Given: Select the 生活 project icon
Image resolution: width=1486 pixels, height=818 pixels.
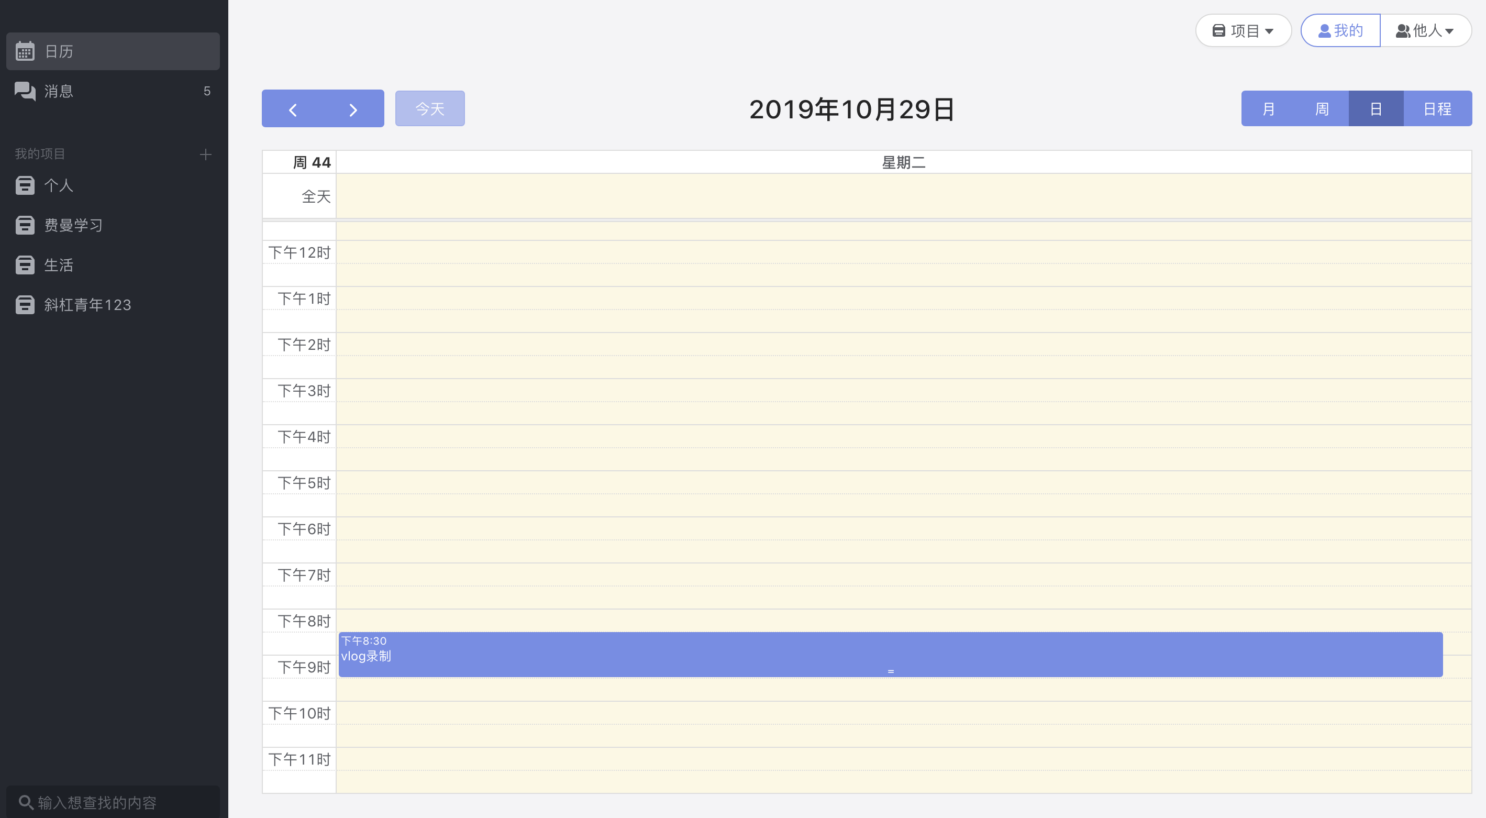Looking at the screenshot, I should point(25,265).
